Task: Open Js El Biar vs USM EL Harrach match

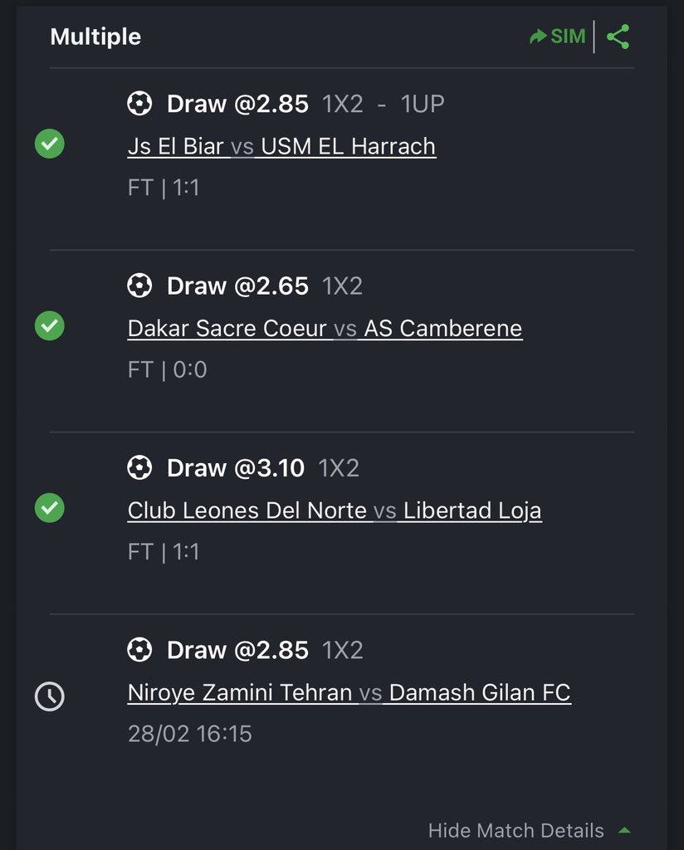Action: [281, 146]
